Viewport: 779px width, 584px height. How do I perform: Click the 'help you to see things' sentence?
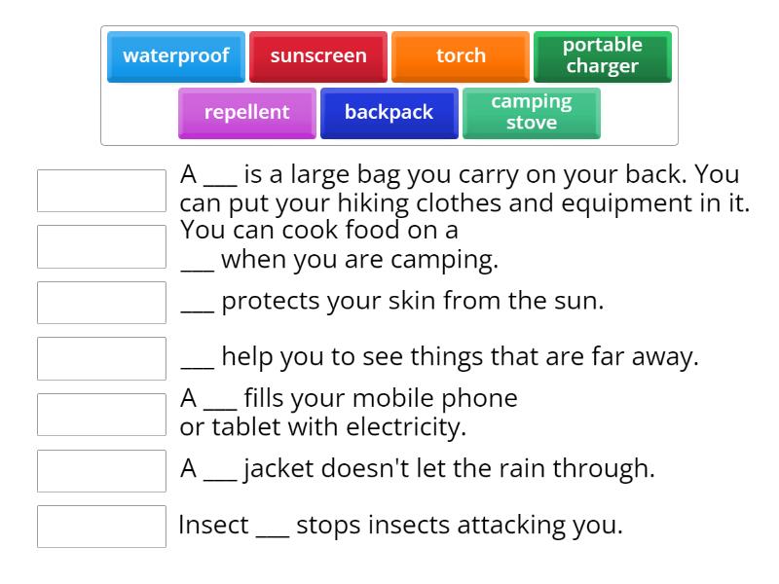tap(440, 357)
